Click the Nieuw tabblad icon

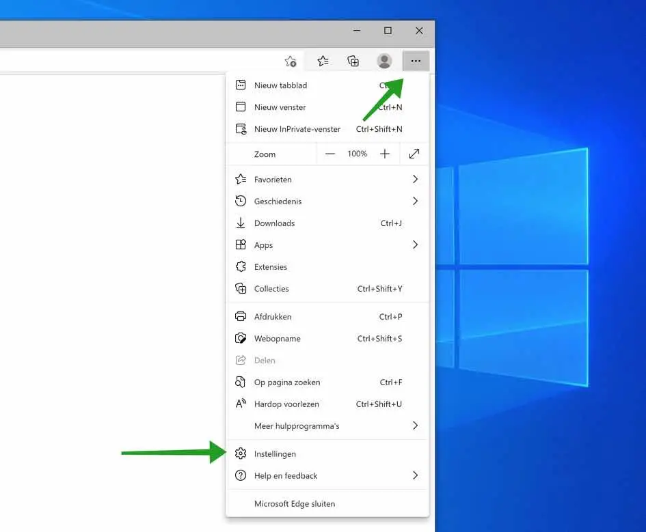[x=241, y=85]
